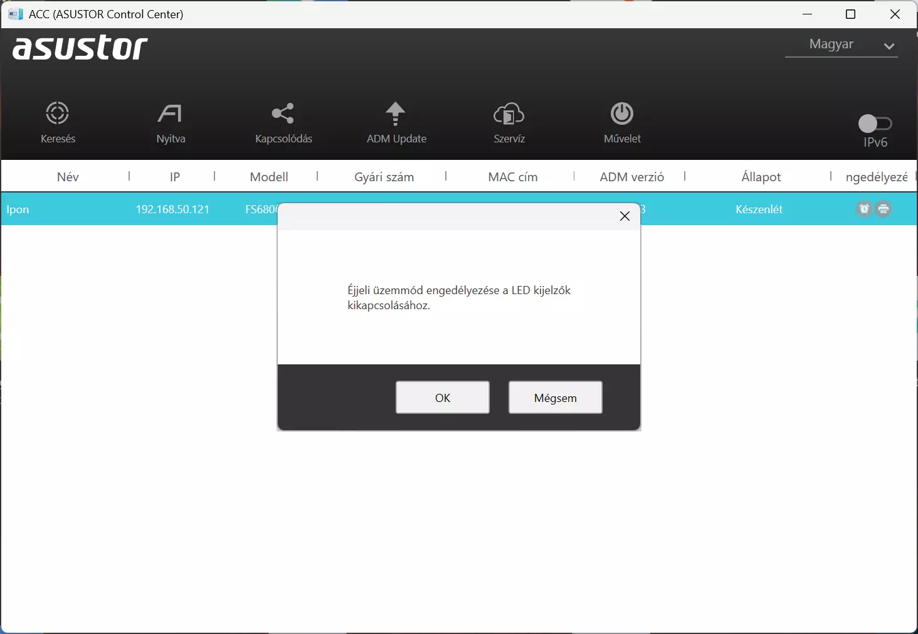This screenshot has height=634, width=918.
Task: Click the 192.168.50.121 IP address cell
Action: coord(172,209)
